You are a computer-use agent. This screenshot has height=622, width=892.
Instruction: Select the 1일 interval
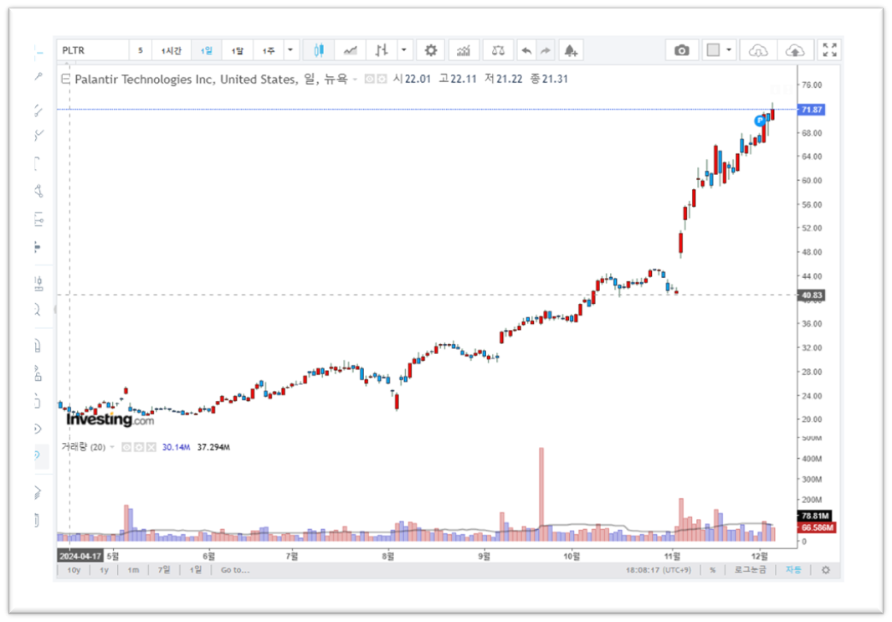pyautogui.click(x=206, y=51)
